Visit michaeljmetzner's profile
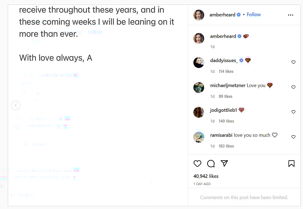The image size is (303, 209). tap(228, 85)
